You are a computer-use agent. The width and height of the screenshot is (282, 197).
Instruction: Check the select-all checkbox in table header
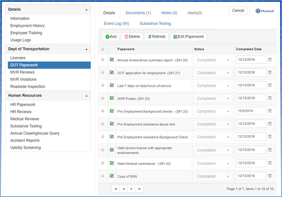point(103,49)
